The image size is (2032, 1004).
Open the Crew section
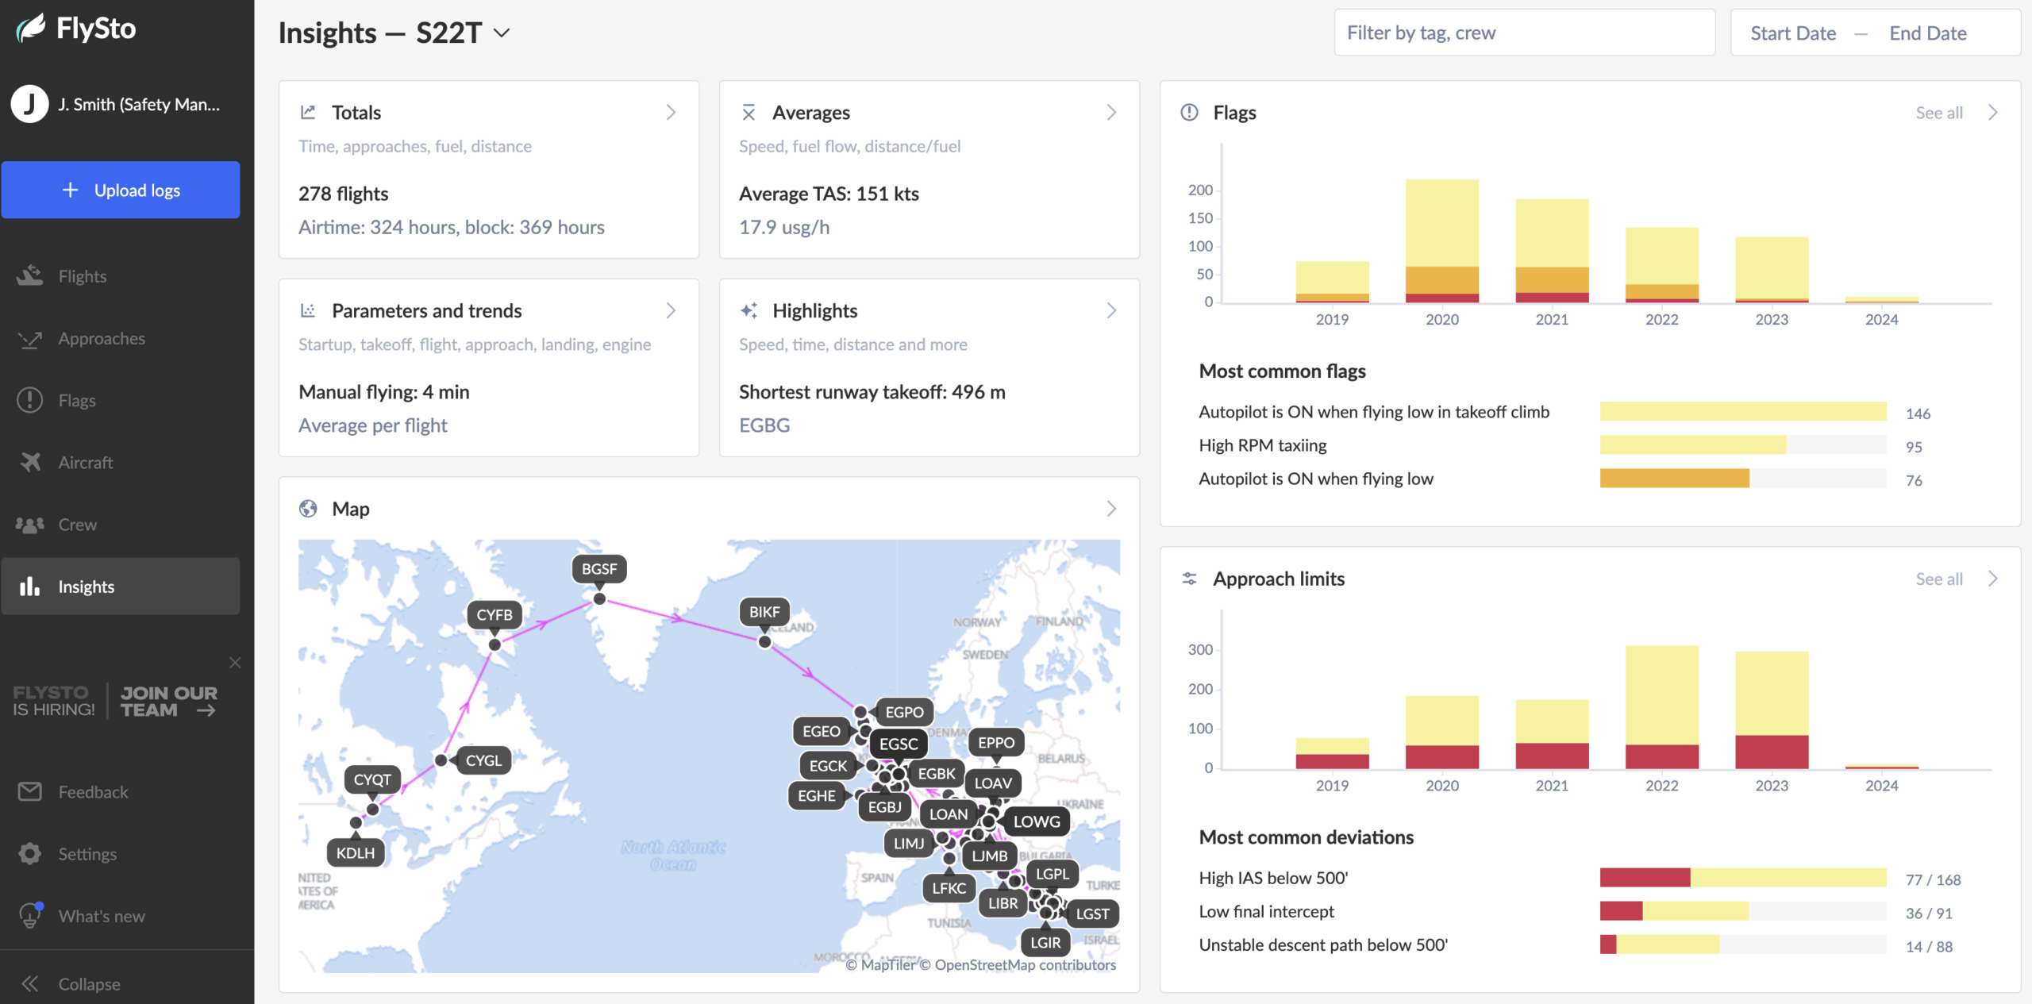77,525
